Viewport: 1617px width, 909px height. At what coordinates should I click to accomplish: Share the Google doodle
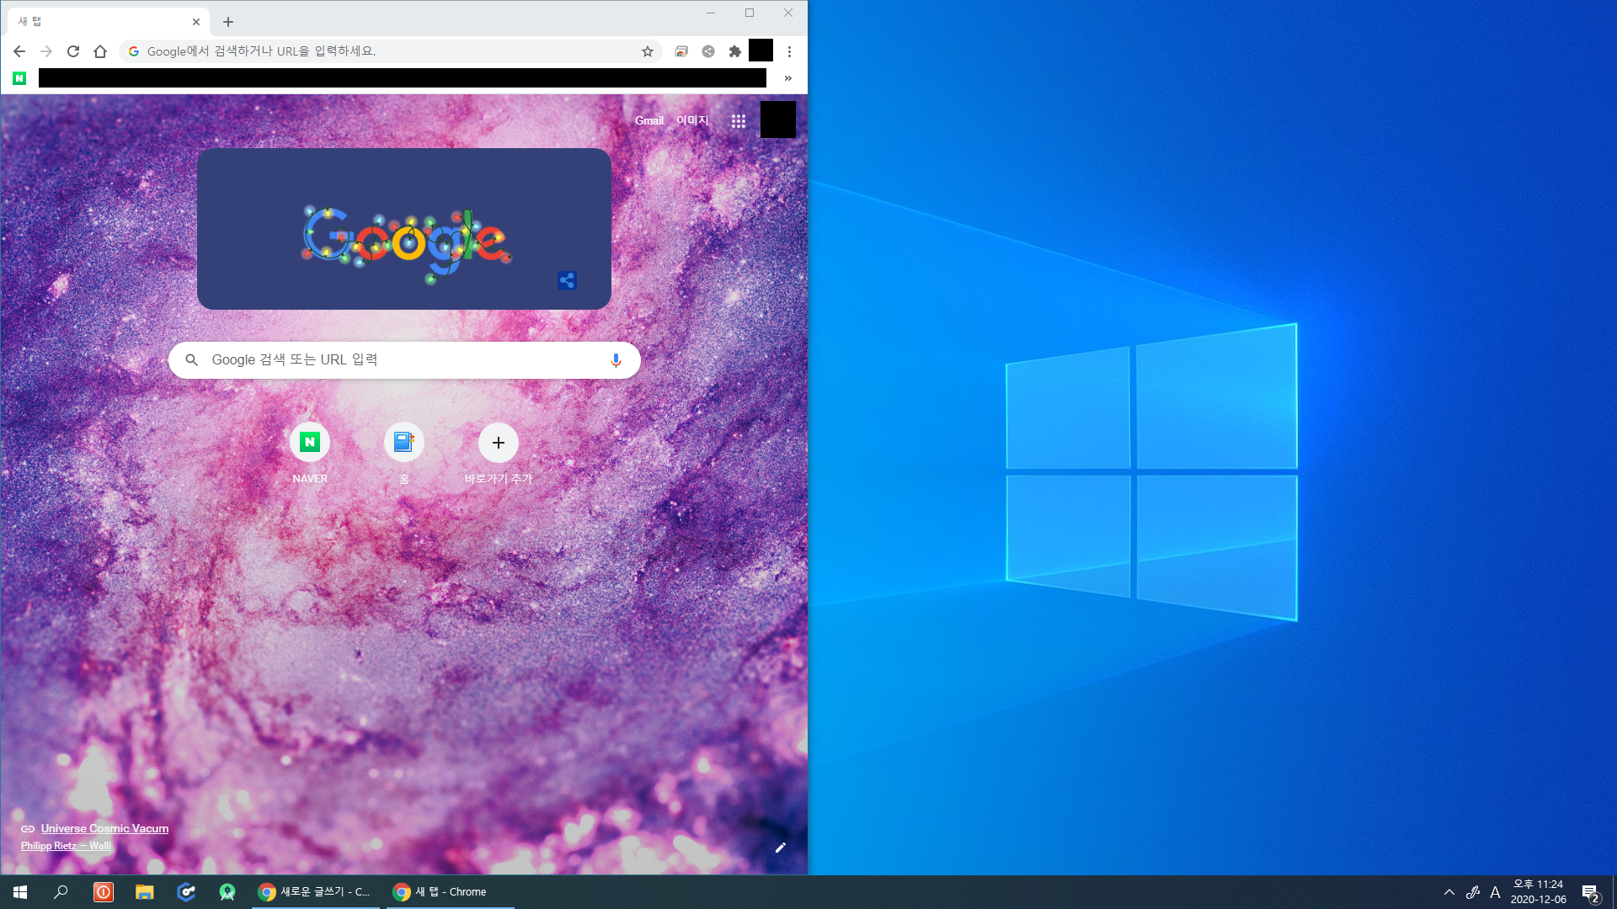click(567, 281)
